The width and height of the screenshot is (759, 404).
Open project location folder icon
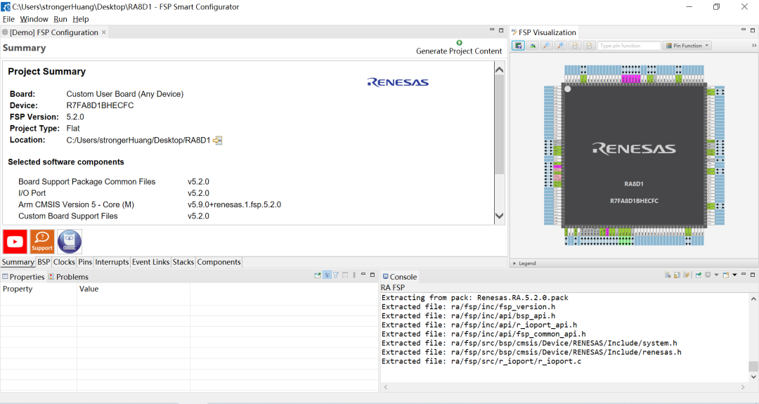point(218,141)
